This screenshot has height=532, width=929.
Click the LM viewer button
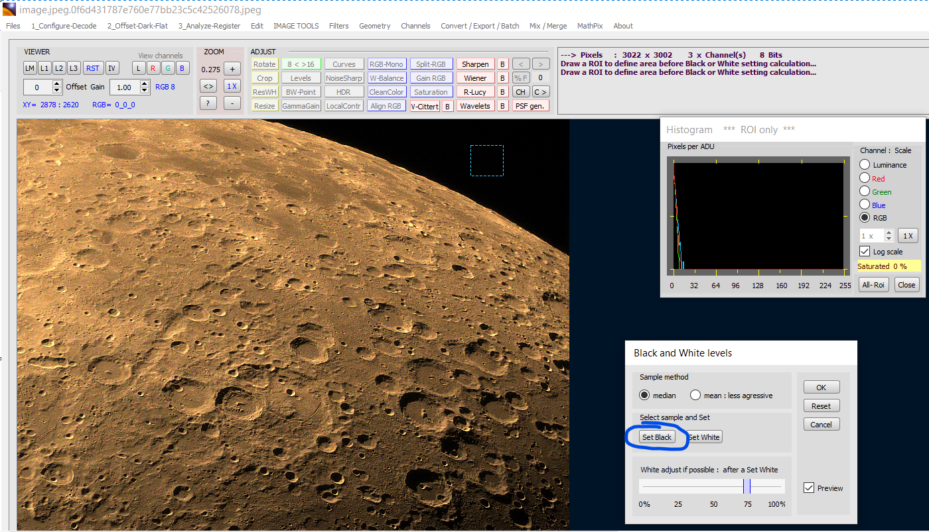coord(30,68)
